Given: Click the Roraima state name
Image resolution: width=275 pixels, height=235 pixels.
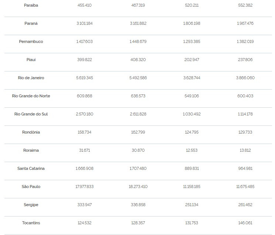Looking at the screenshot, I should (x=31, y=150).
